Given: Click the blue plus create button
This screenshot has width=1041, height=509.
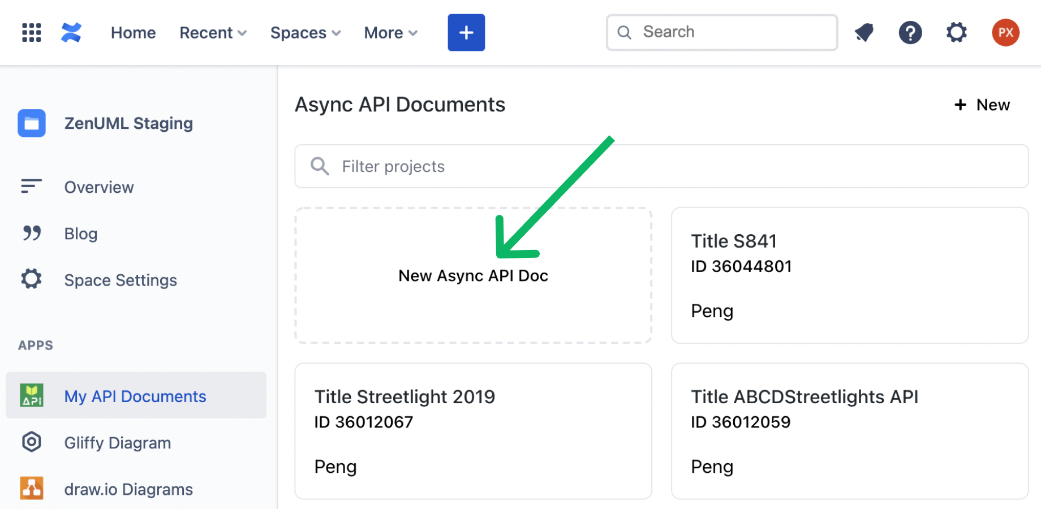Looking at the screenshot, I should click(x=466, y=33).
